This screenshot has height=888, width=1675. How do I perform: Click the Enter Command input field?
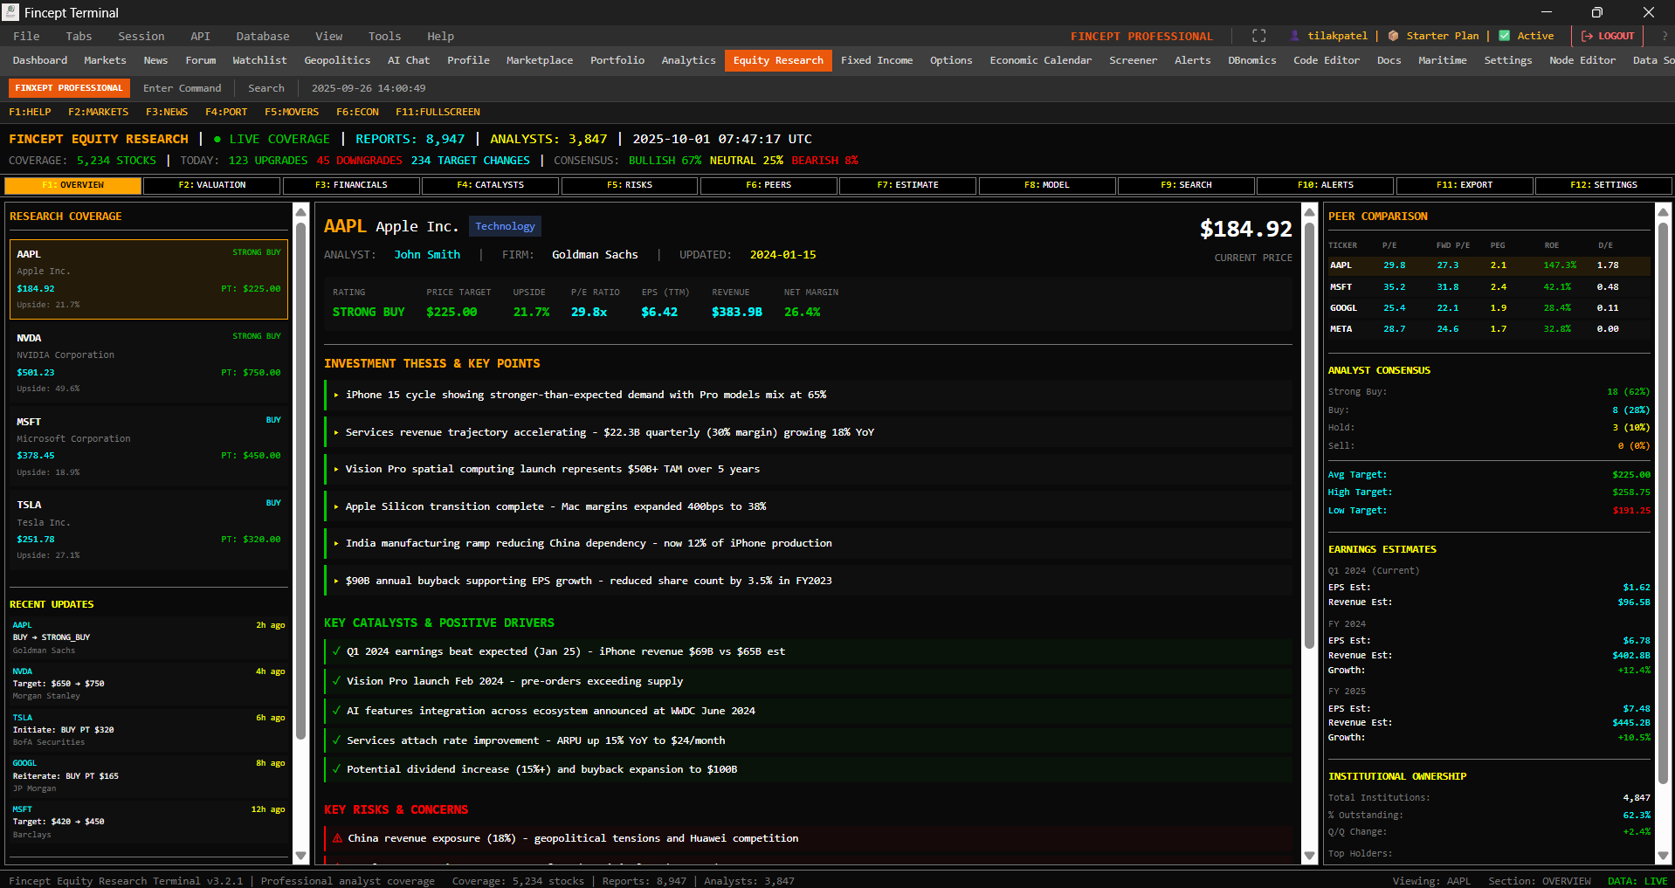click(x=183, y=87)
